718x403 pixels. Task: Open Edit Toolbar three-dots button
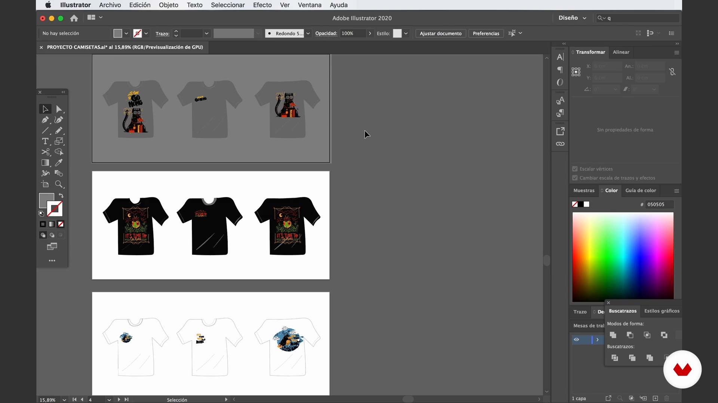point(52,260)
